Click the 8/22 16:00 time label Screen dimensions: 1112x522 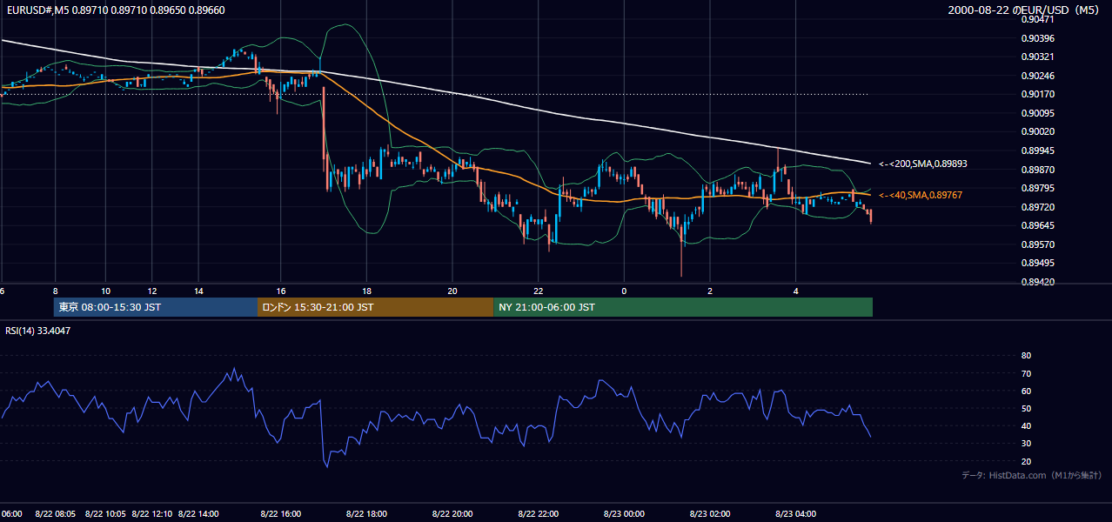pyautogui.click(x=280, y=514)
